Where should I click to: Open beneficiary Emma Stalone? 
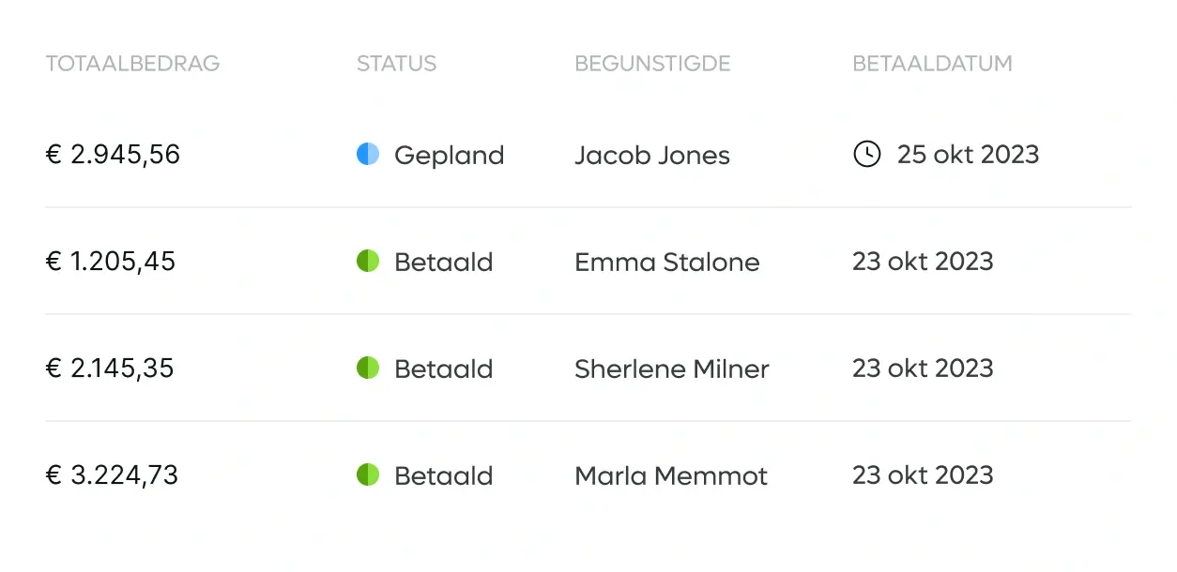click(x=667, y=262)
